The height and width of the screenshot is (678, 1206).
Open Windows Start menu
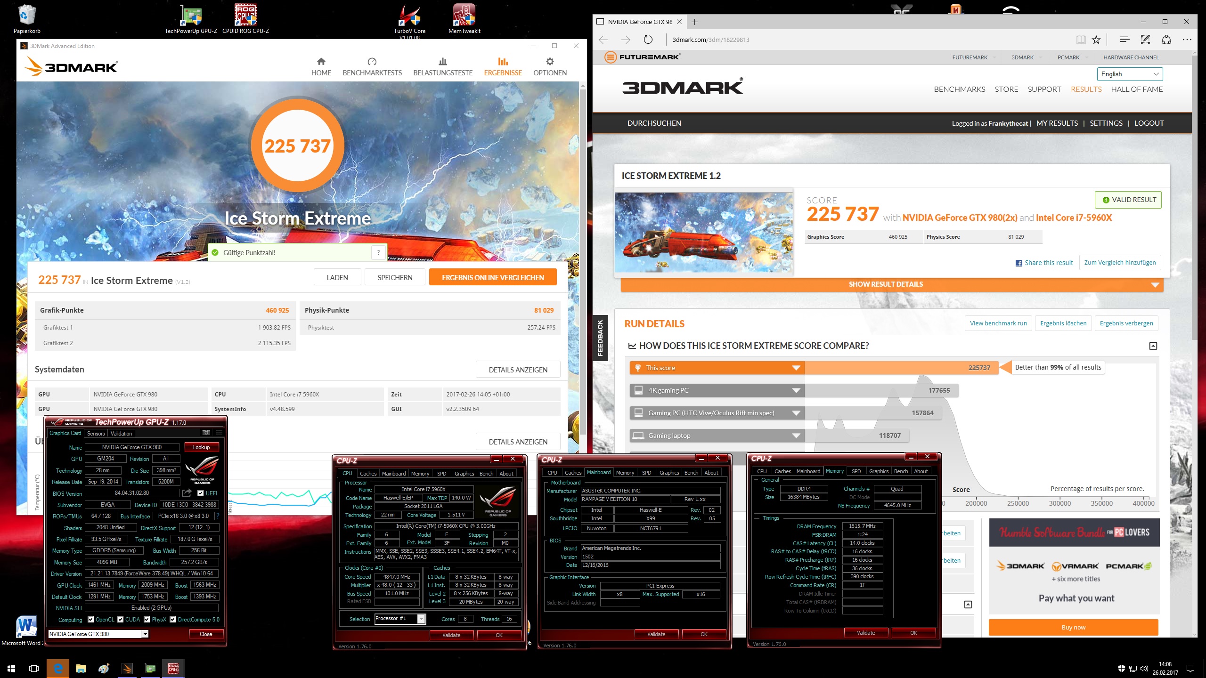tap(11, 668)
